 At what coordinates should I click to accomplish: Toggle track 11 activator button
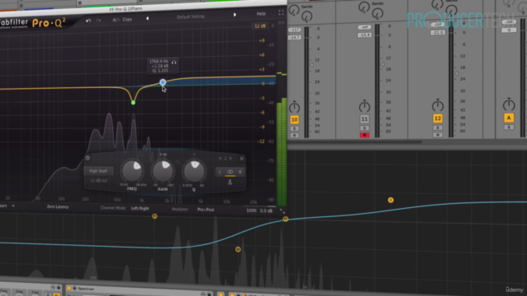pos(364,118)
